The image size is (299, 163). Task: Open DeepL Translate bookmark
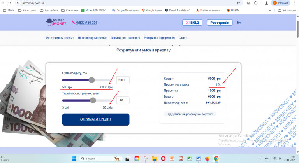pos(178,10)
